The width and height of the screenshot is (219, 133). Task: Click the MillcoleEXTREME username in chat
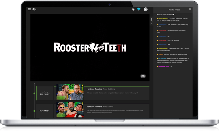point(164,66)
